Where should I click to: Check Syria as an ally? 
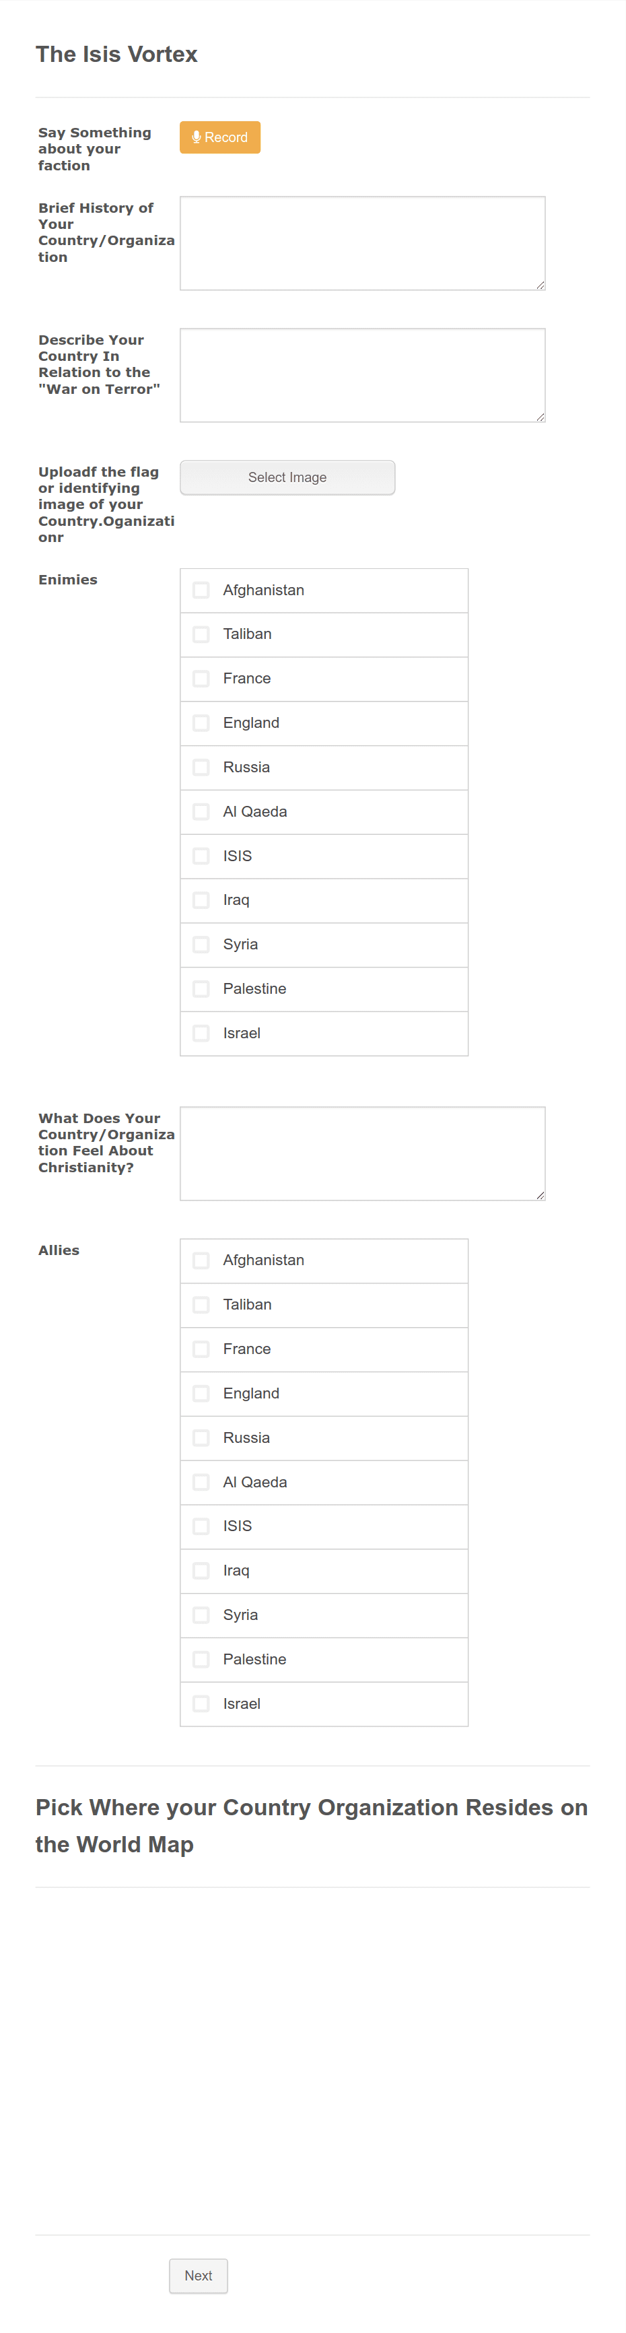(x=200, y=1615)
